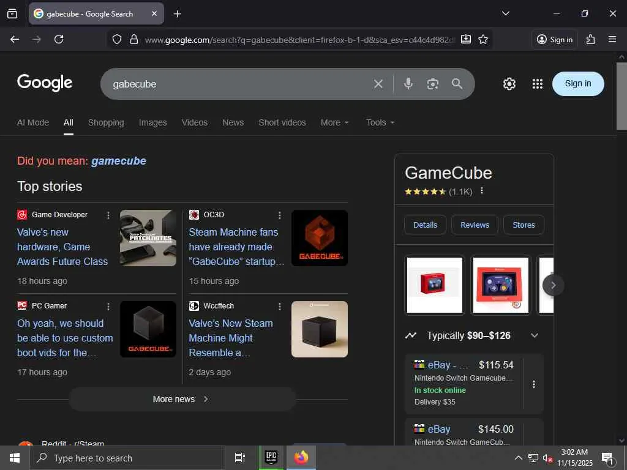The width and height of the screenshot is (627, 470).
Task: Search by image with the camera icon
Action: (x=433, y=84)
